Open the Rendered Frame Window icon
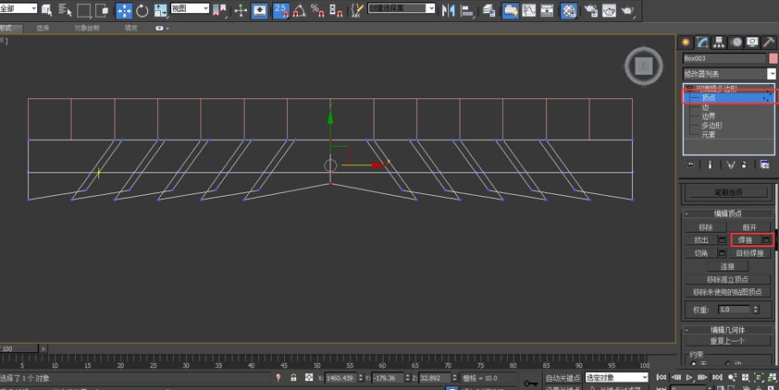The height and width of the screenshot is (390, 779). [x=609, y=10]
